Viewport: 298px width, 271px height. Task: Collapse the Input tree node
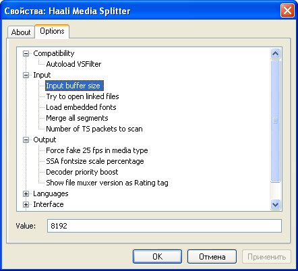(26, 75)
